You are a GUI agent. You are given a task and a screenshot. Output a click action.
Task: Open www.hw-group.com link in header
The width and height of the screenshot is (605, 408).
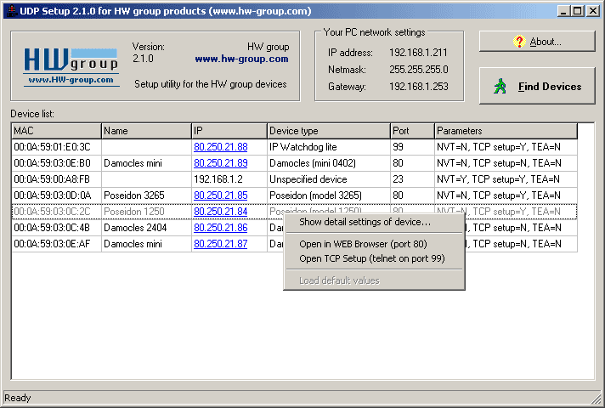pos(241,59)
